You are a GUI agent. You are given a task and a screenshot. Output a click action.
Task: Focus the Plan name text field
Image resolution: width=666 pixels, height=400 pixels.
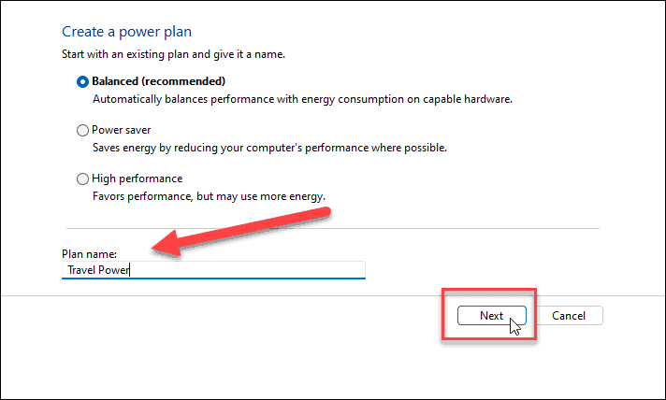coord(215,270)
